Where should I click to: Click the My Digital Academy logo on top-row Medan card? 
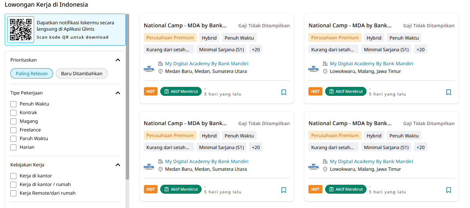(149, 68)
